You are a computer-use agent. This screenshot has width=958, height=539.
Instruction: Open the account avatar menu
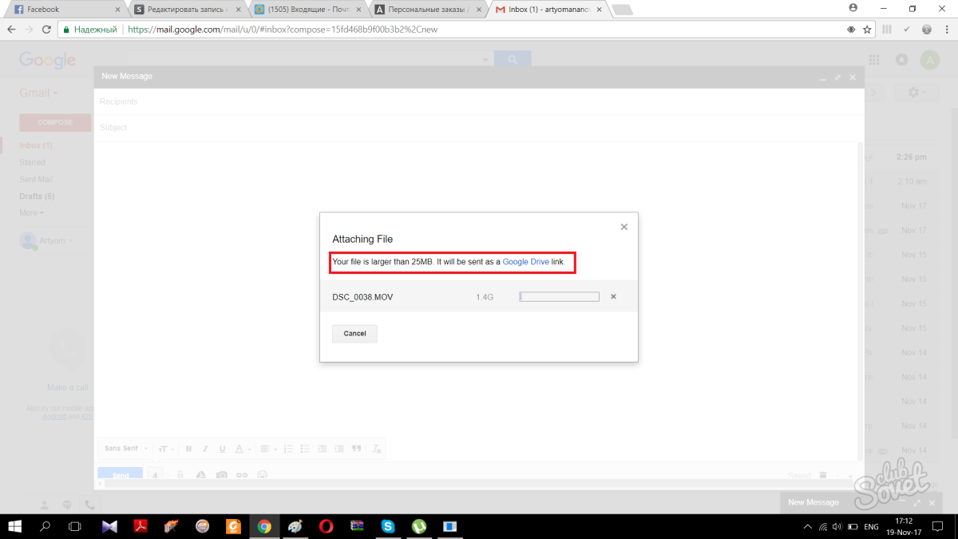pos(930,60)
